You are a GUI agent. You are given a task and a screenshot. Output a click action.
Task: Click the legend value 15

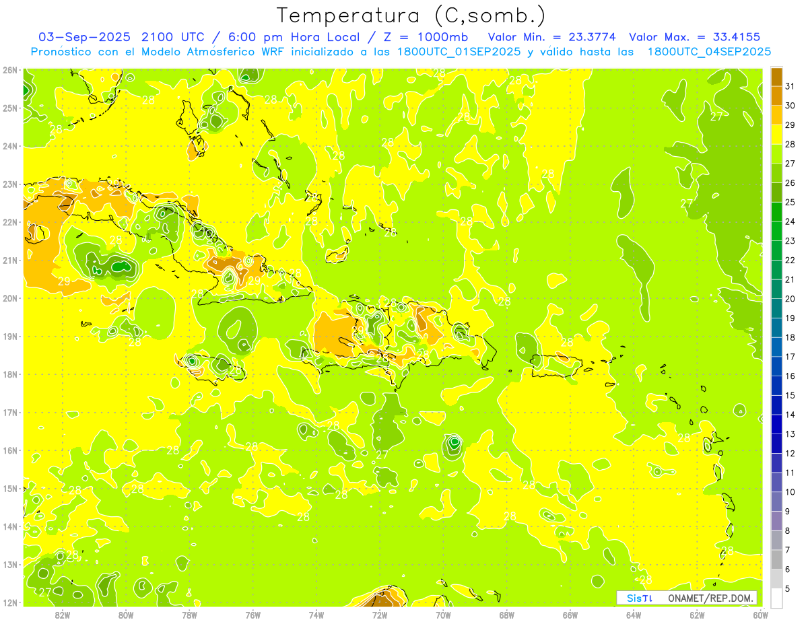pyautogui.click(x=790, y=395)
